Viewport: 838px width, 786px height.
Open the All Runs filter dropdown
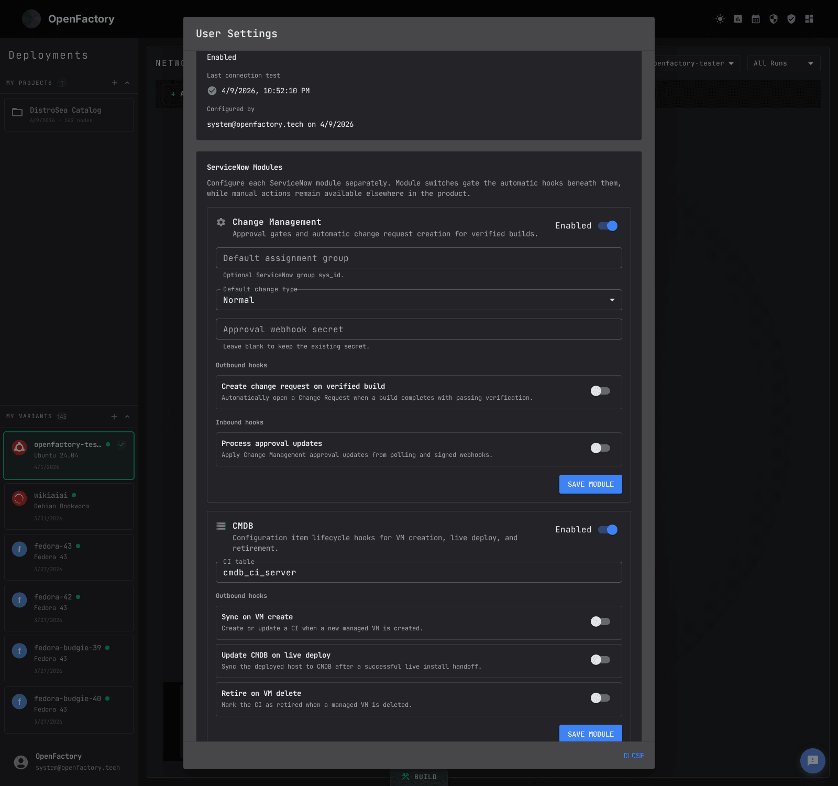tap(784, 63)
